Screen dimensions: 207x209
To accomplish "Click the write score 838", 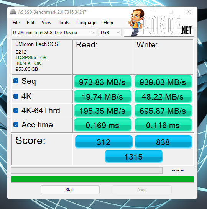I will click(163, 142).
